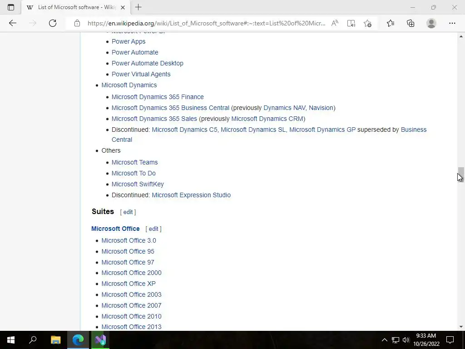Image resolution: width=465 pixels, height=349 pixels.
Task: Open File Explorer from taskbar
Action: pos(55,340)
